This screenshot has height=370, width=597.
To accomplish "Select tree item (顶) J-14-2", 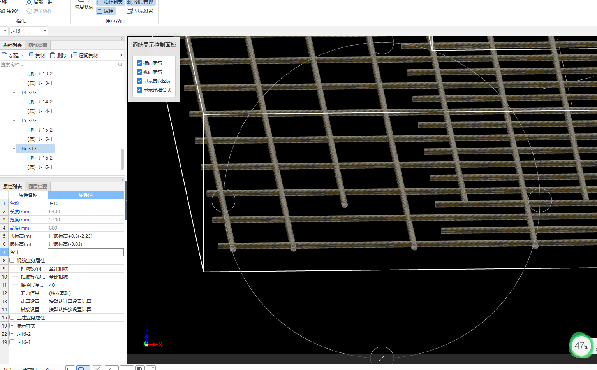I will tap(40, 102).
